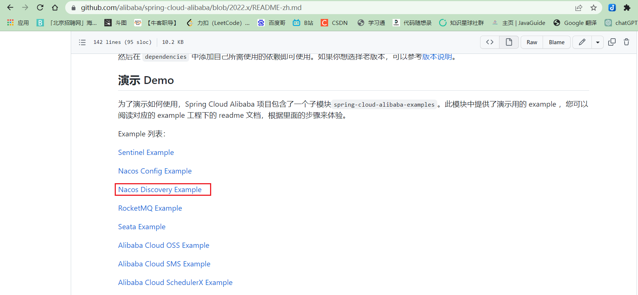Open the Alibaba Cloud SMS Example link
This screenshot has height=295, width=638.
[x=164, y=264]
